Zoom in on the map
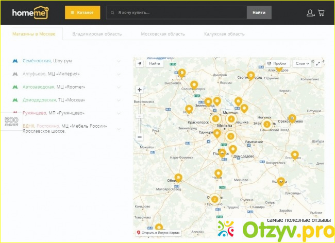The height and width of the screenshot is (243, 335). (139, 90)
